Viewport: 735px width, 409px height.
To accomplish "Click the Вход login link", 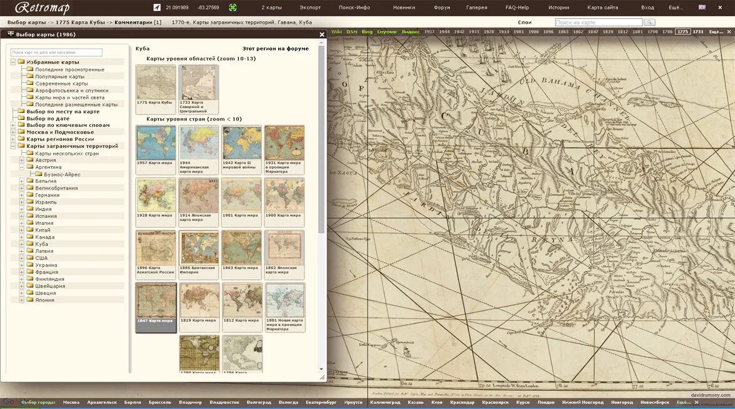I will pos(647,7).
